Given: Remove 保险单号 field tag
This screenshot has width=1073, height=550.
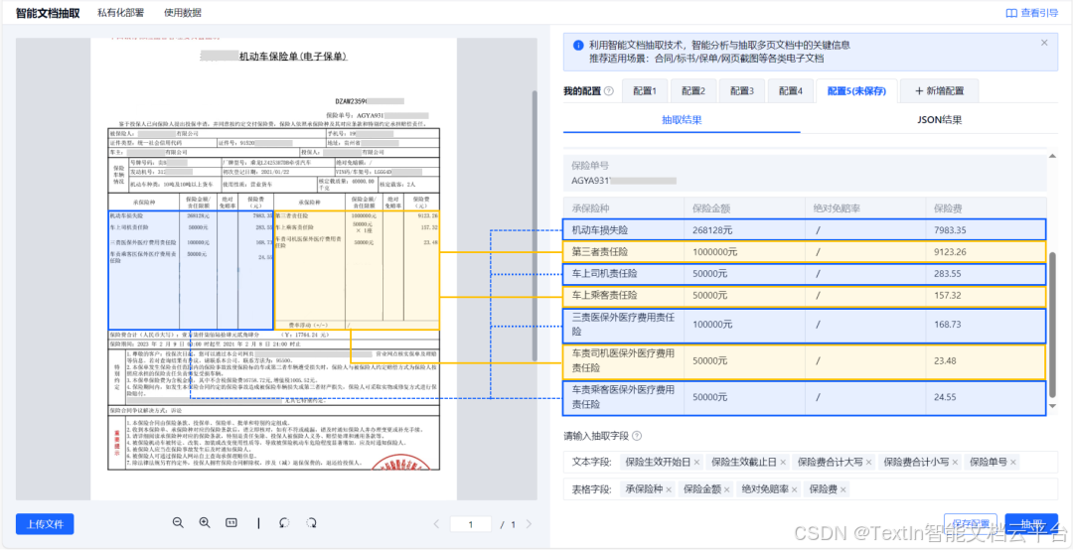Looking at the screenshot, I should pyautogui.click(x=1012, y=463).
